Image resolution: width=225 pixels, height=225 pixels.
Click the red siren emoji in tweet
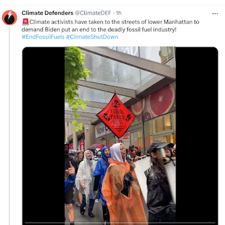coord(25,22)
